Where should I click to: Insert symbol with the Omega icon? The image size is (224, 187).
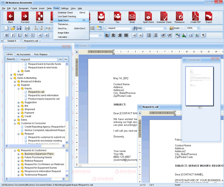[x=190, y=35]
